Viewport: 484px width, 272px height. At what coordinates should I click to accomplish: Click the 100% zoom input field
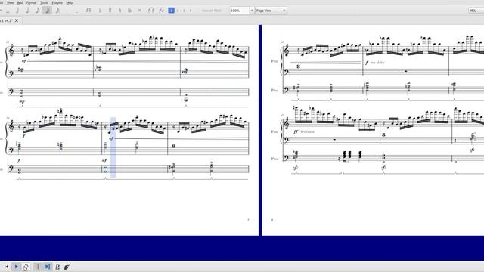click(239, 11)
